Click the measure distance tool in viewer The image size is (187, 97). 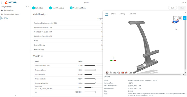175,18
